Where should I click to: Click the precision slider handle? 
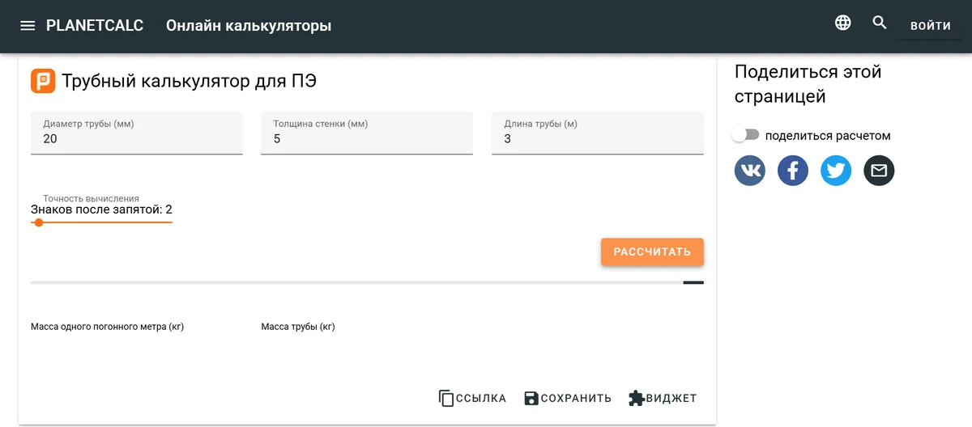click(x=39, y=222)
